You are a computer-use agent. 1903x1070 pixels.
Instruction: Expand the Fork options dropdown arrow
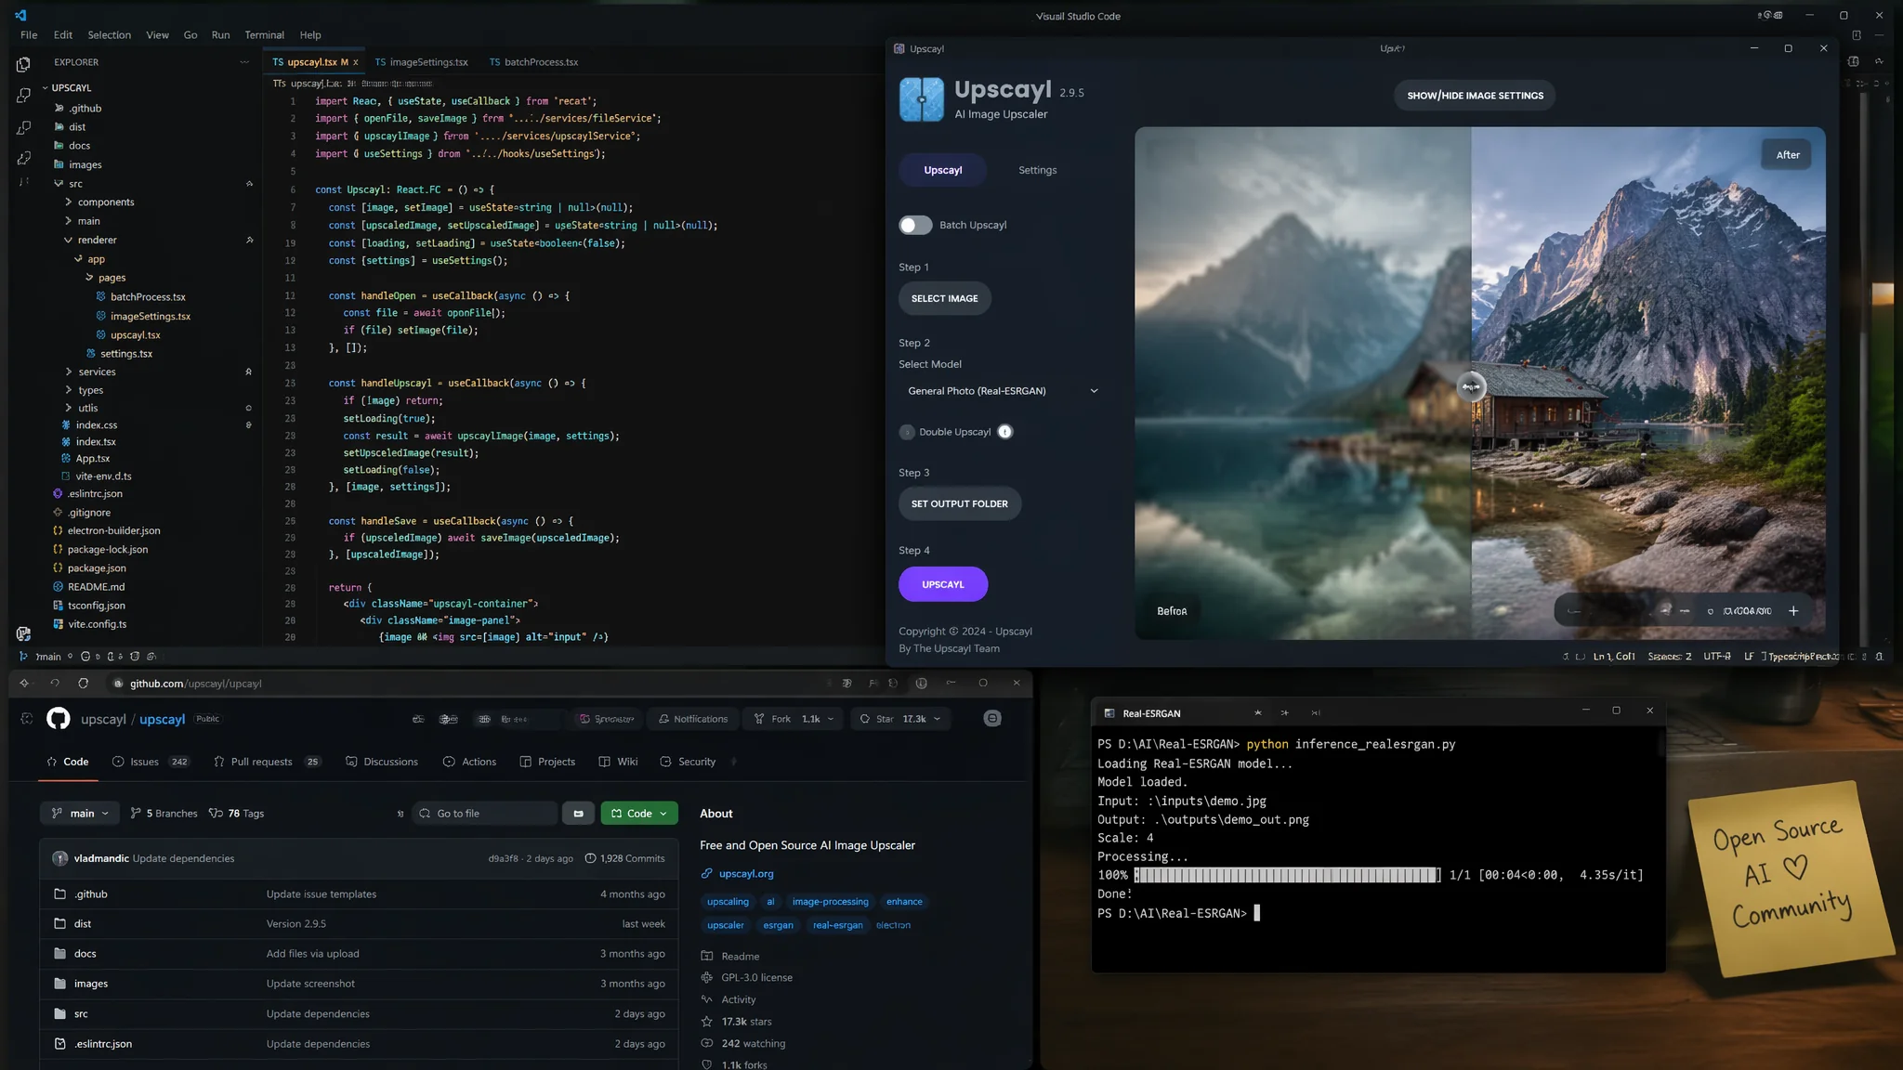point(831,719)
